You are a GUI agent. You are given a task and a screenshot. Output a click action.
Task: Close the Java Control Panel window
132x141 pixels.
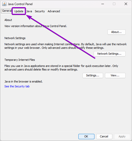[126, 4]
